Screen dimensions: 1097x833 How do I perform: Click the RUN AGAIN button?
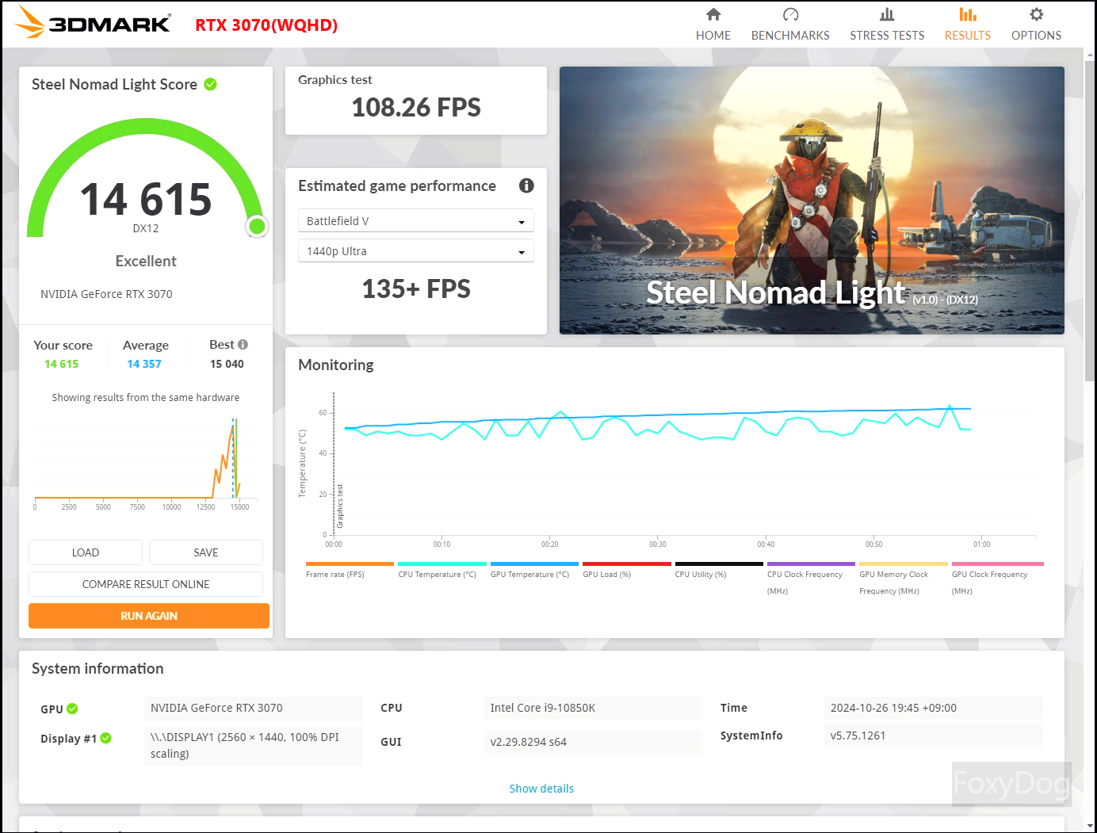pyautogui.click(x=149, y=616)
